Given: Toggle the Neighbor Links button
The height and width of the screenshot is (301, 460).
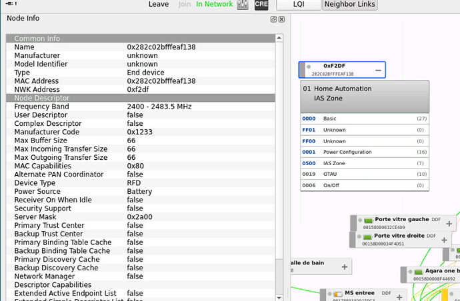Looking at the screenshot, I should click(350, 5).
